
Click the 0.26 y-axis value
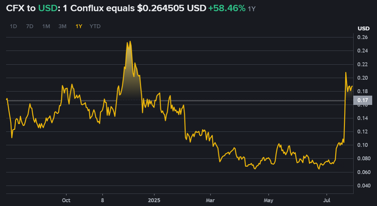pyautogui.click(x=362, y=37)
